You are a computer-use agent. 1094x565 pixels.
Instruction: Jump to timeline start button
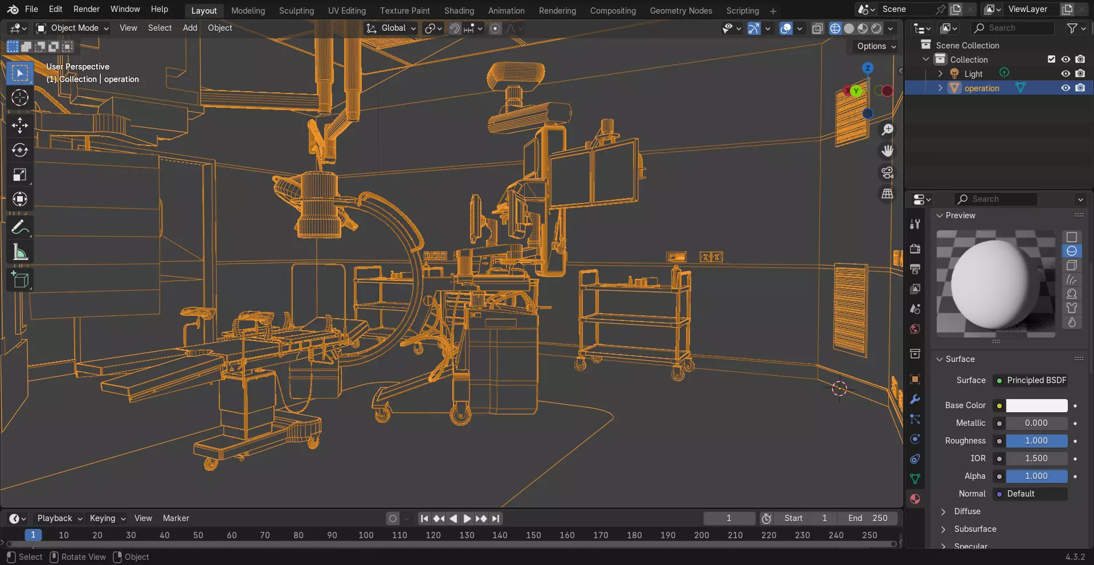424,518
